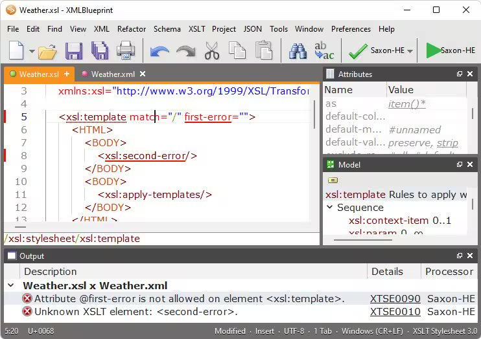Click the Value column header in Attributes
481x339 pixels.
(427, 90)
